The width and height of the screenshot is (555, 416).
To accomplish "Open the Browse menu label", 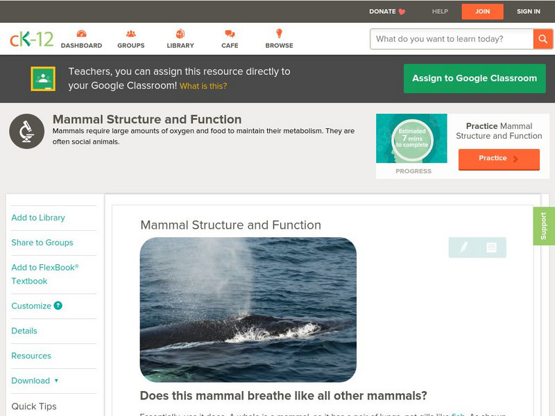I will 280,46.
